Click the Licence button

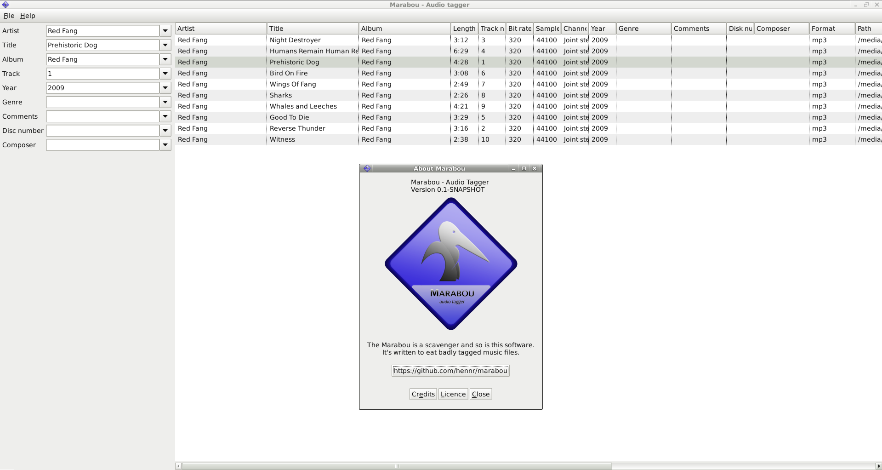point(453,394)
